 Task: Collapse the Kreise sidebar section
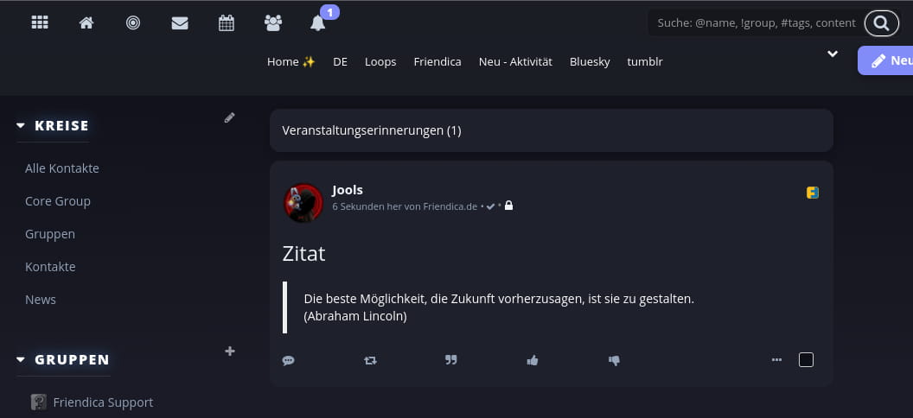pyautogui.click(x=22, y=126)
